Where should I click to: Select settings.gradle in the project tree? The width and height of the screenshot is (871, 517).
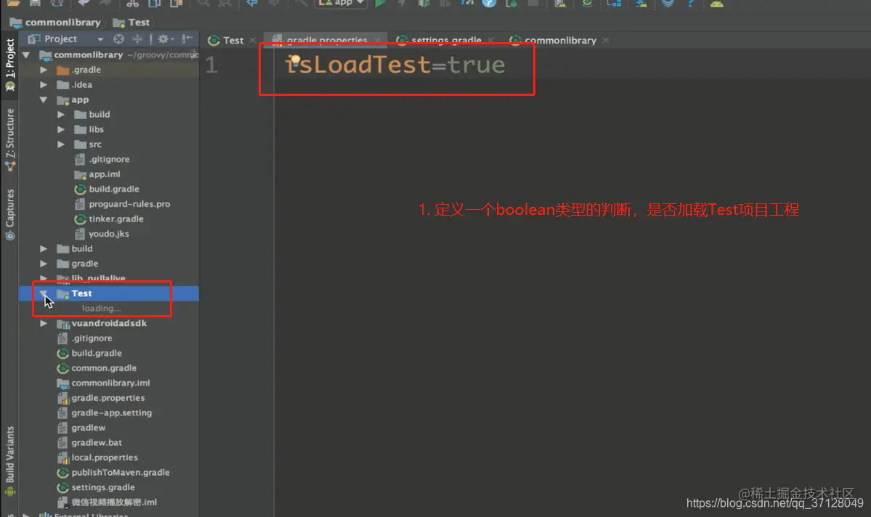[102, 487]
